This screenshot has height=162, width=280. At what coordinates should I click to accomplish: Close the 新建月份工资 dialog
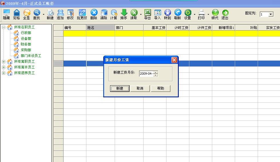[174, 60]
